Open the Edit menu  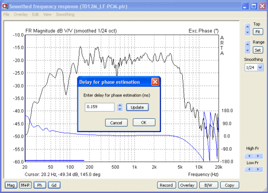click(x=36, y=15)
